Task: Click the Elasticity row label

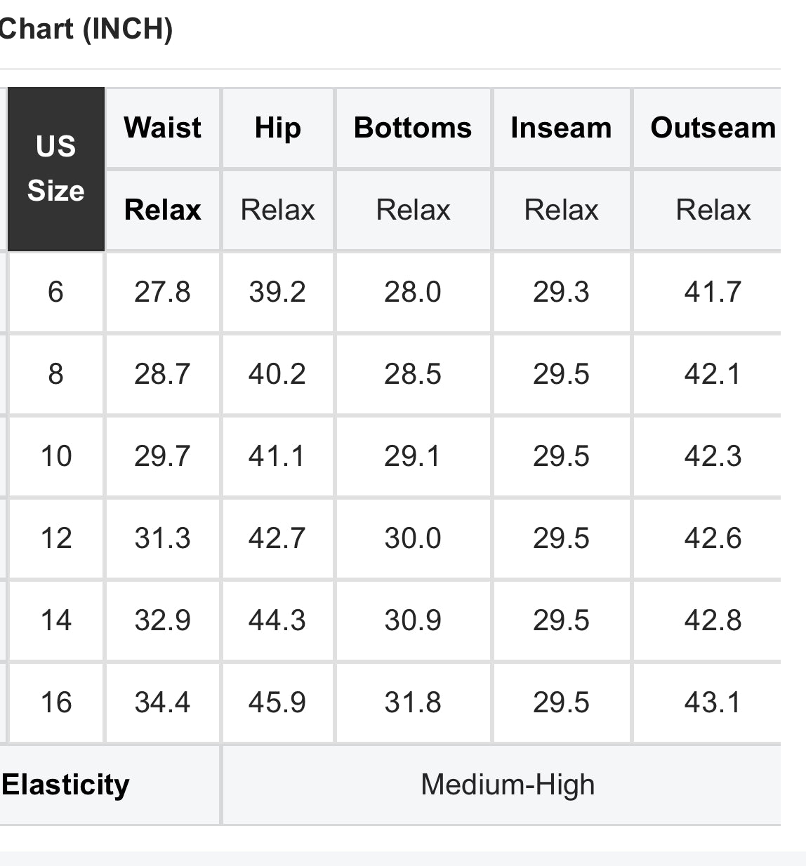Action: [x=66, y=785]
